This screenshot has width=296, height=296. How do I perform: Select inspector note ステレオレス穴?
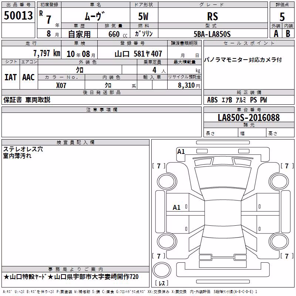(x=23, y=149)
